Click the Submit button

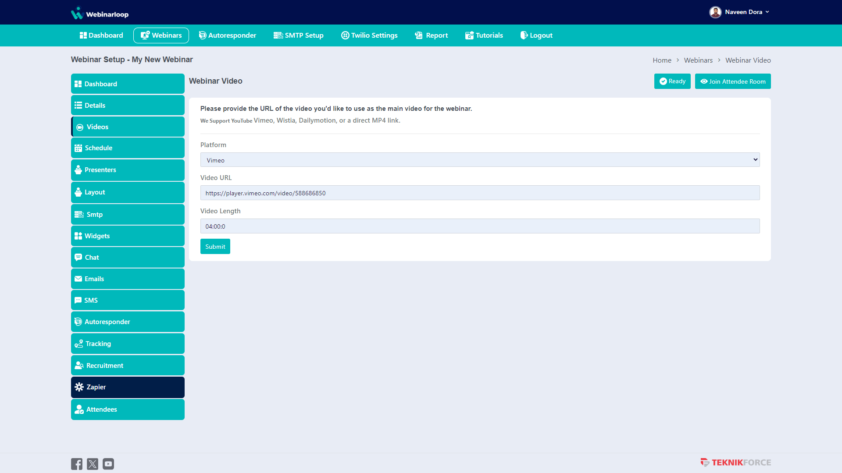coord(215,247)
